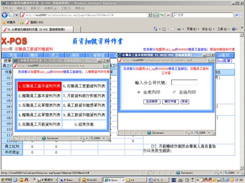Image resolution: width=245 pixels, height=183 pixels.
Task: Click the printer icon in command bar
Action: 179,29
